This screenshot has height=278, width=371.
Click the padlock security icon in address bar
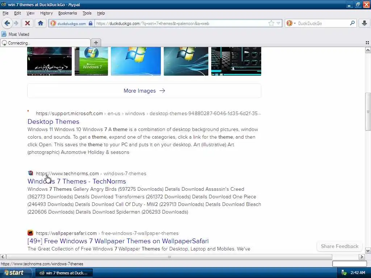tap(90, 23)
